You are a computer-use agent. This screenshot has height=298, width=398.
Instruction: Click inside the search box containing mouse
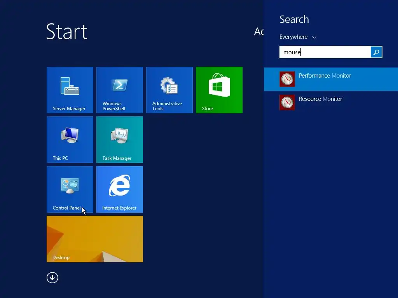click(x=325, y=52)
